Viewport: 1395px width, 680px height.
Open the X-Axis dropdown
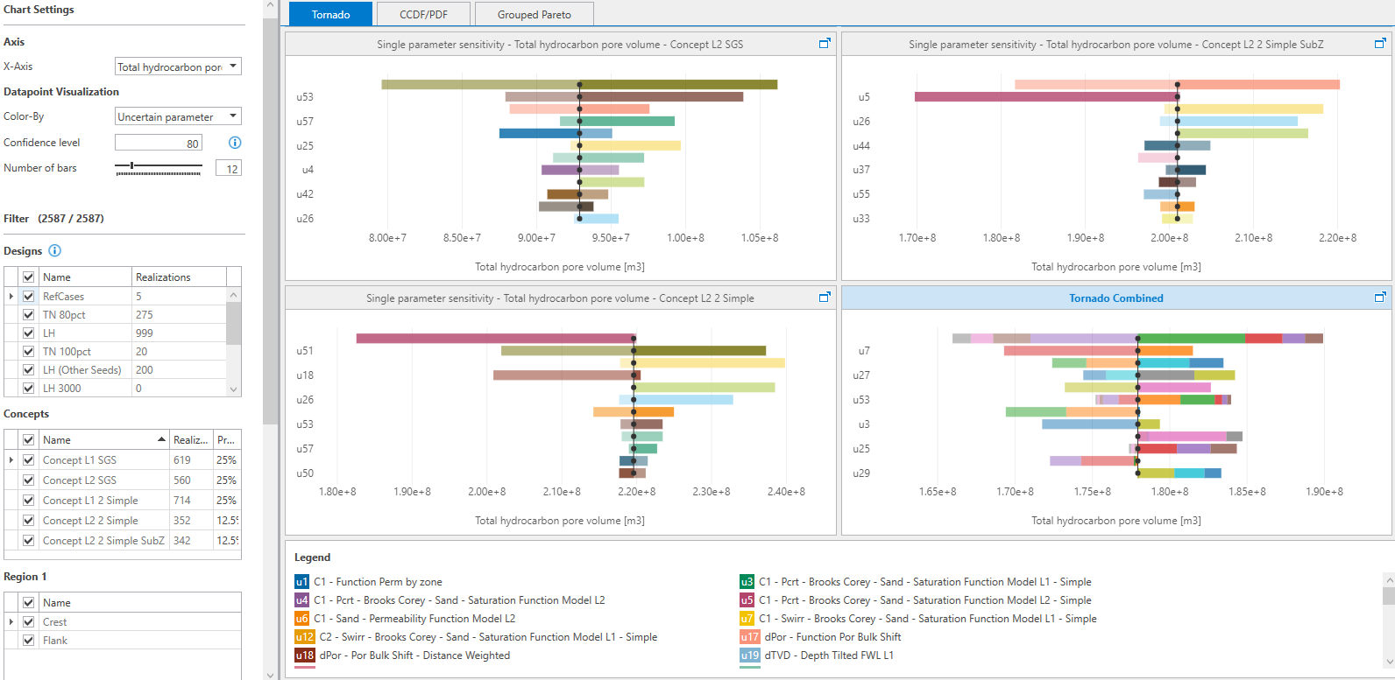click(178, 67)
